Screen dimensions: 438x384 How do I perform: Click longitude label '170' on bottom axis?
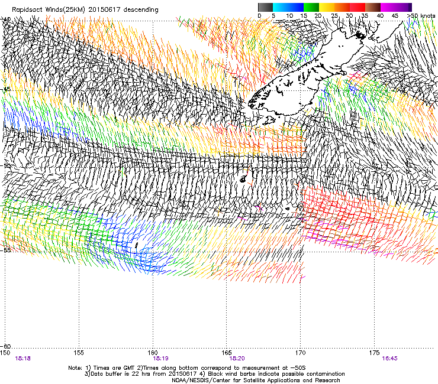(301, 353)
